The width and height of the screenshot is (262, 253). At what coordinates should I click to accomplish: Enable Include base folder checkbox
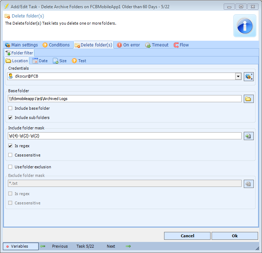point(10,108)
